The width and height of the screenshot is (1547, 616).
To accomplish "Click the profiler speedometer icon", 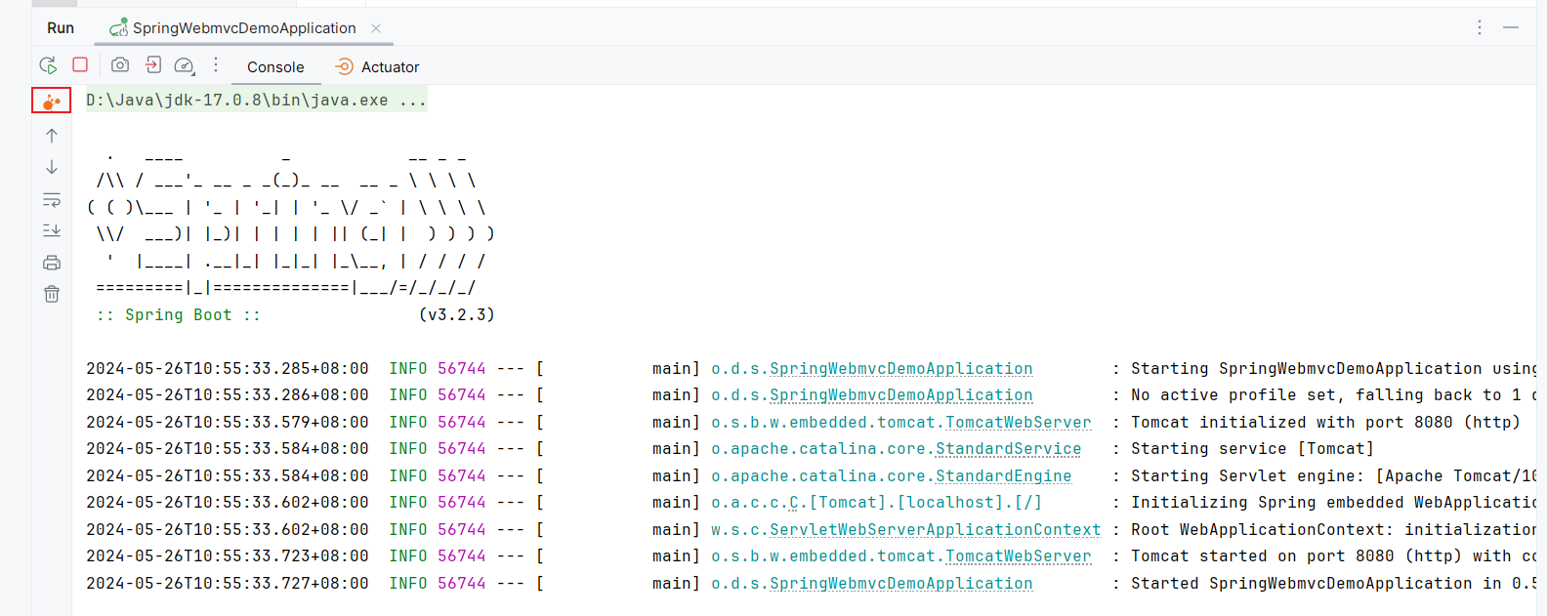I will tap(184, 65).
